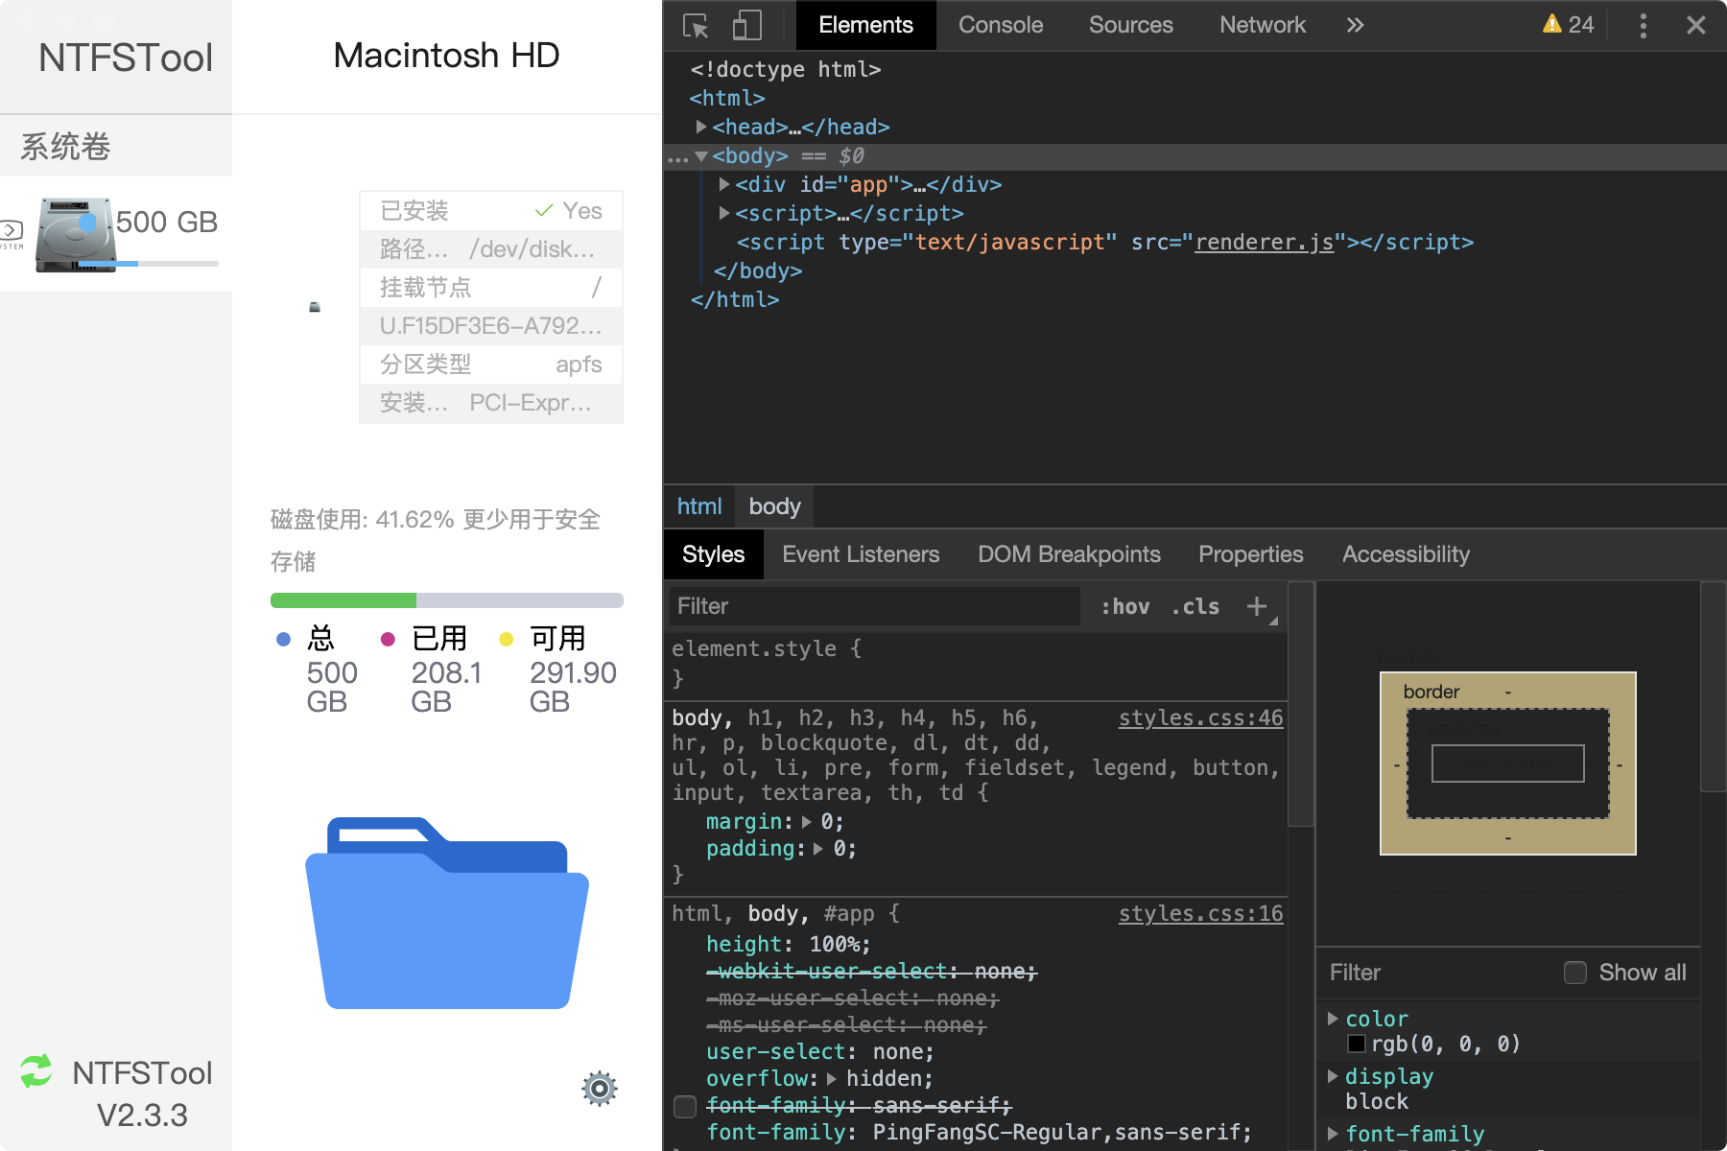Viewport: 1727px width, 1151px height.
Task: Select body in the breadcrumb bar
Action: click(774, 506)
